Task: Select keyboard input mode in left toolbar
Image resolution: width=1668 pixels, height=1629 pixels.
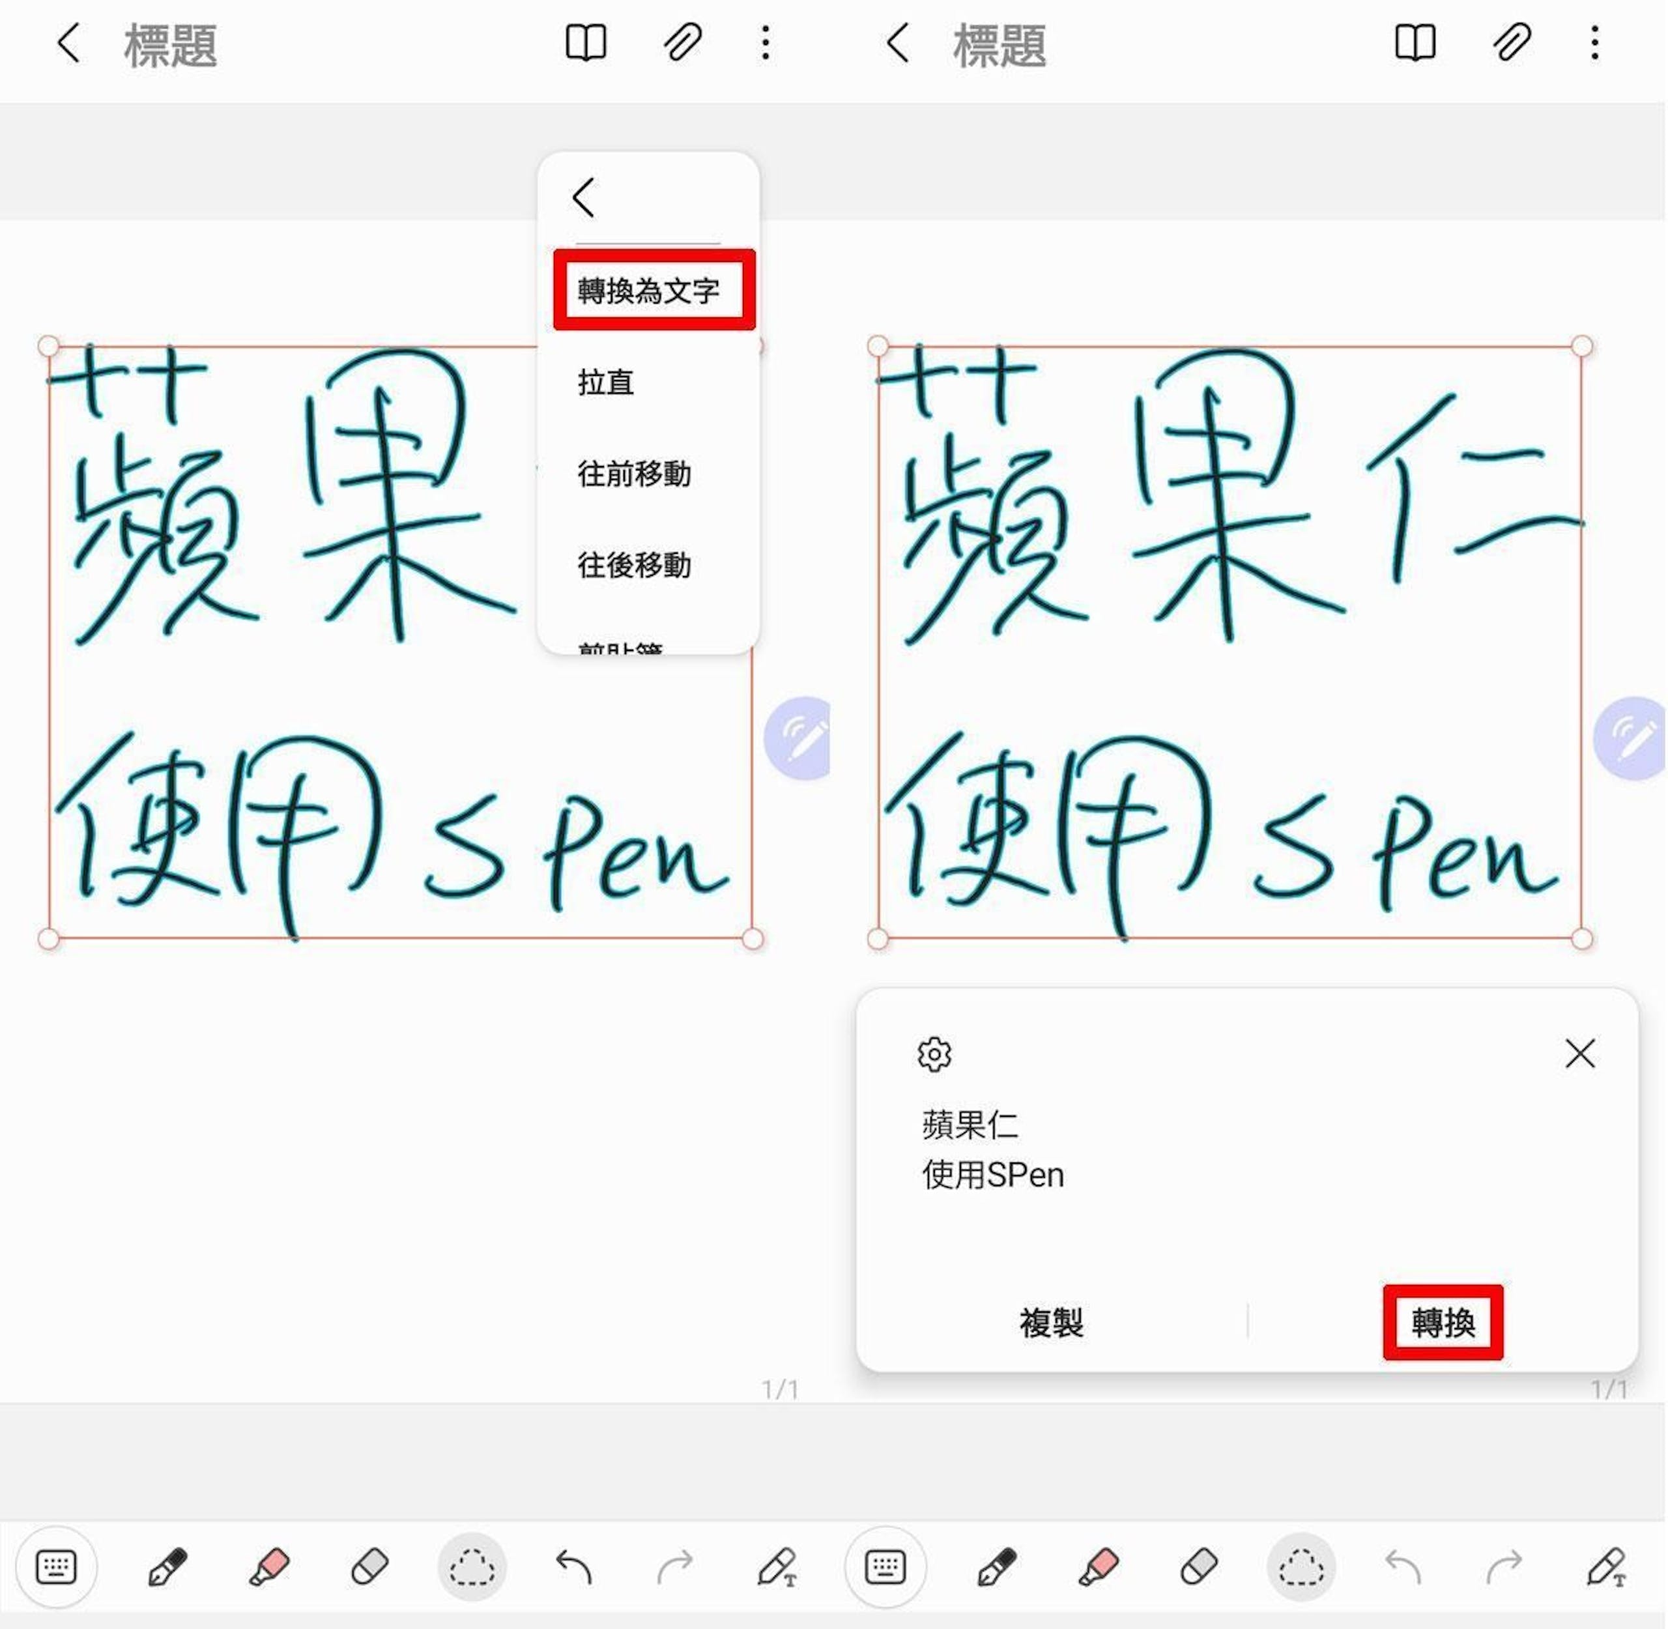Action: (x=57, y=1567)
